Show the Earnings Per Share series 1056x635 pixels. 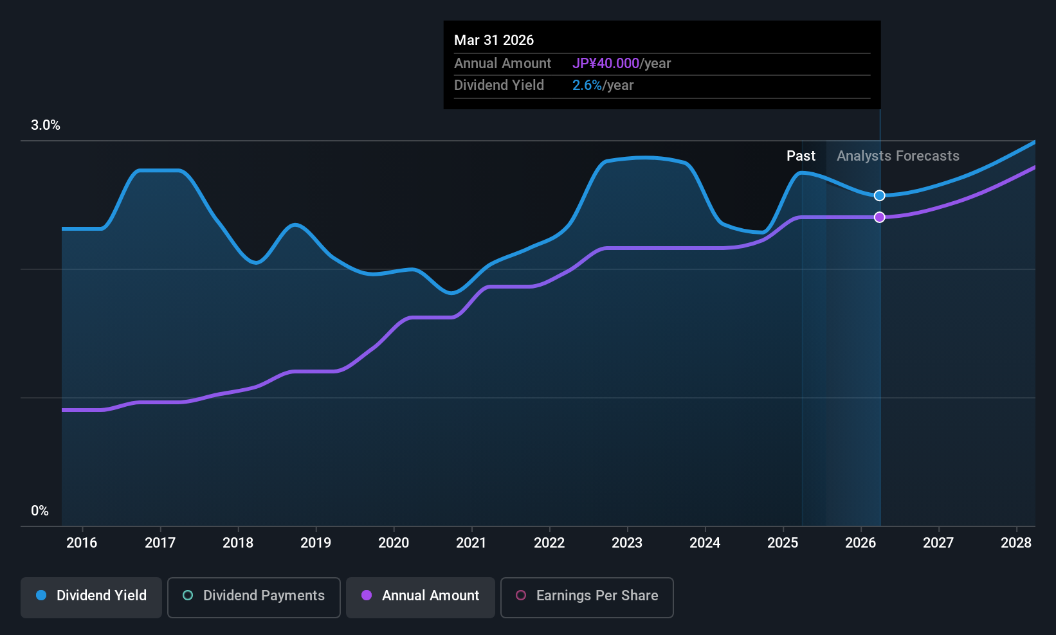pos(587,597)
